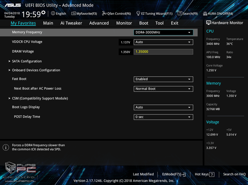Image resolution: width=248 pixels, height=185 pixels.
Task: Switch to My Favorites tab
Action: coord(23,23)
